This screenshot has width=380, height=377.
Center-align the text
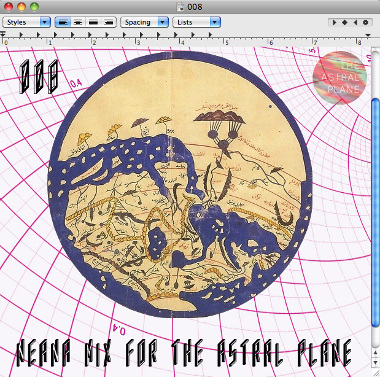[78, 22]
